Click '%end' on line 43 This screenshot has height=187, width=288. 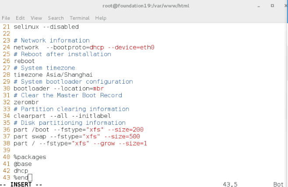(21, 178)
